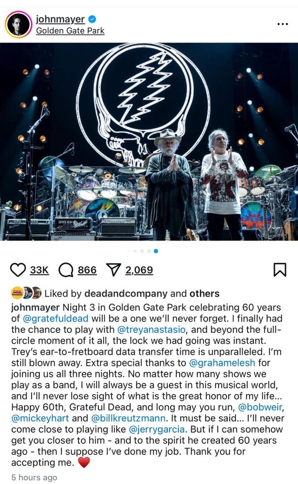Save post with the bookmark icon

280,270
